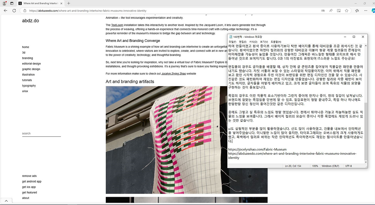
Task: Open a new browser tab
Action: pyautogui.click(x=69, y=3)
